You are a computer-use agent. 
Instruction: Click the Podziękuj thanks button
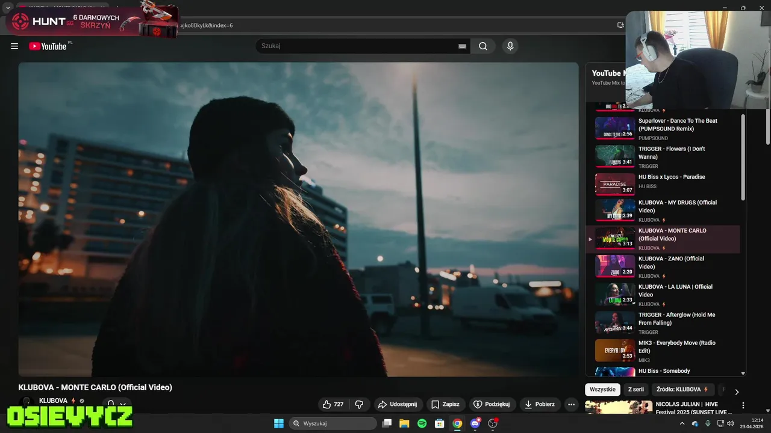(492, 404)
